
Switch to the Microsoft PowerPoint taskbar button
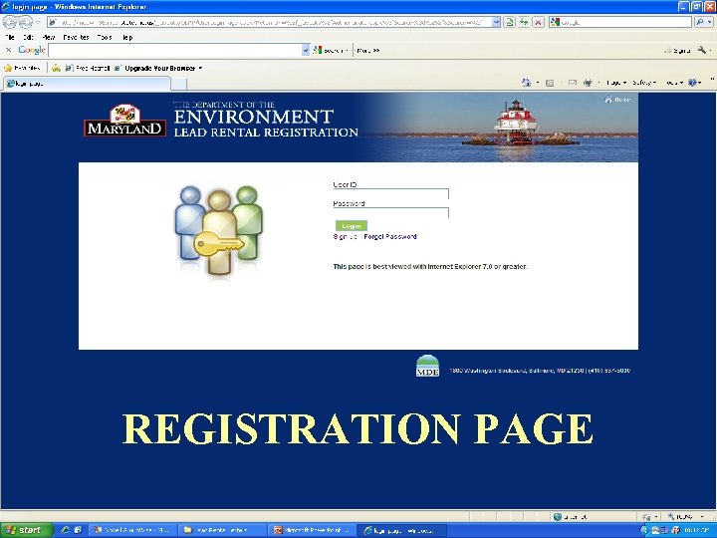[311, 530]
